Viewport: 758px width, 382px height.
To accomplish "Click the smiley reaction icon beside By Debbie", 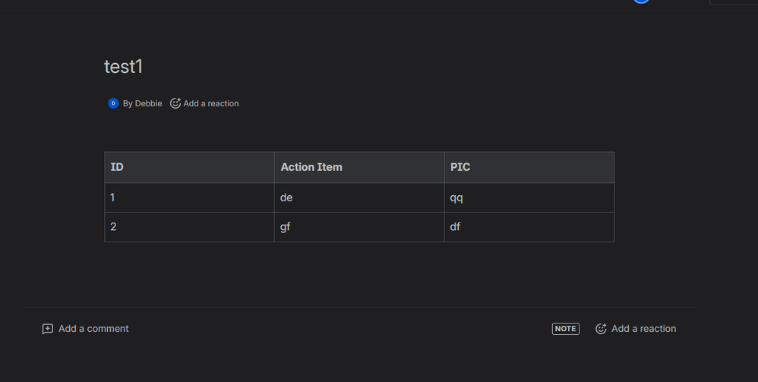I will (175, 103).
